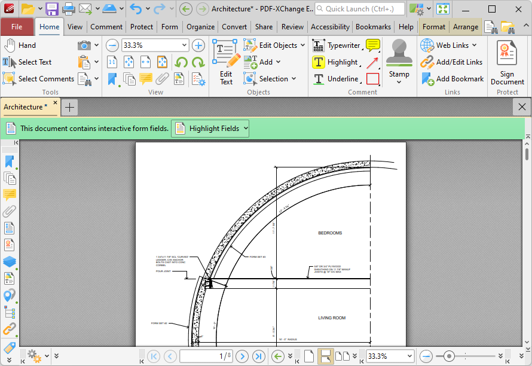532x366 pixels.
Task: Expand the snapshot camera dropdown arrow
Action: tap(96, 45)
